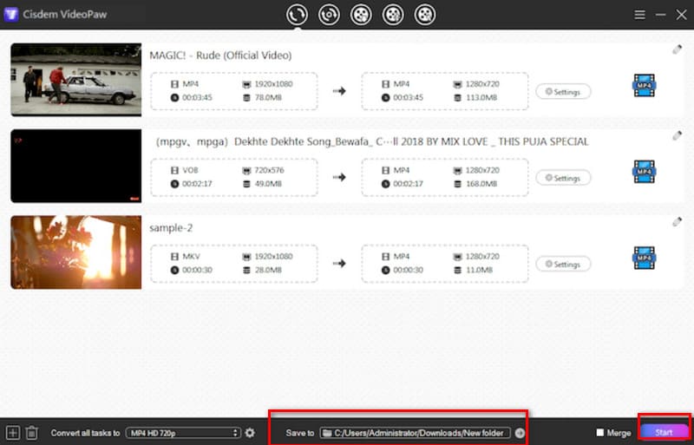Click the add file plus icon
Screen dimensions: 694x445
point(12,432)
